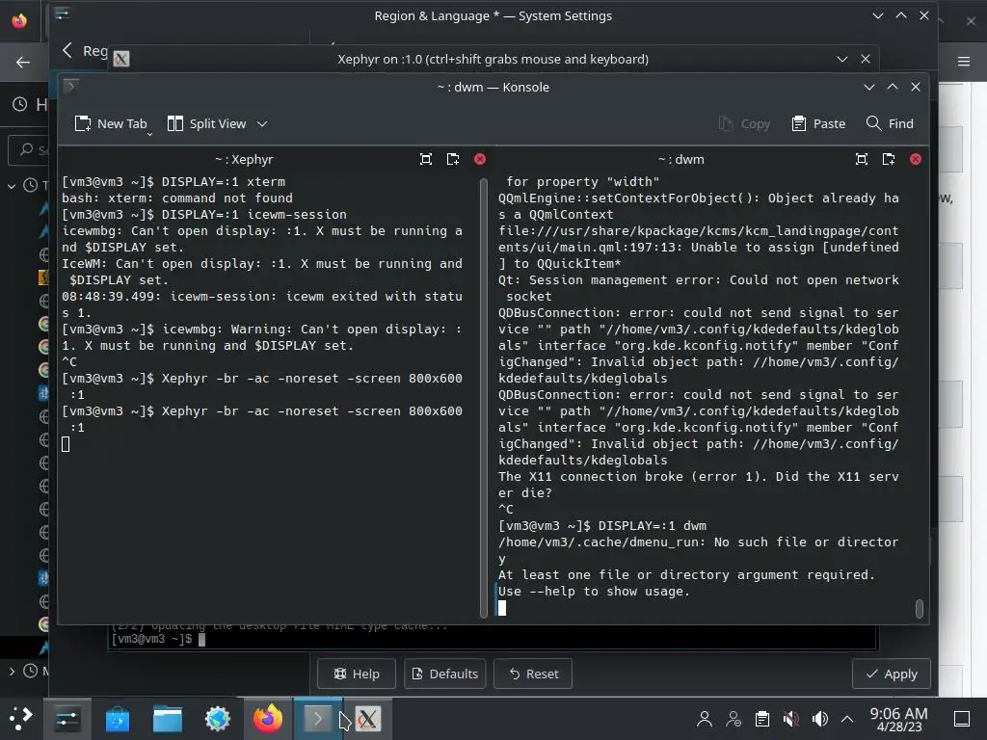Click the Reset button

coord(533,674)
